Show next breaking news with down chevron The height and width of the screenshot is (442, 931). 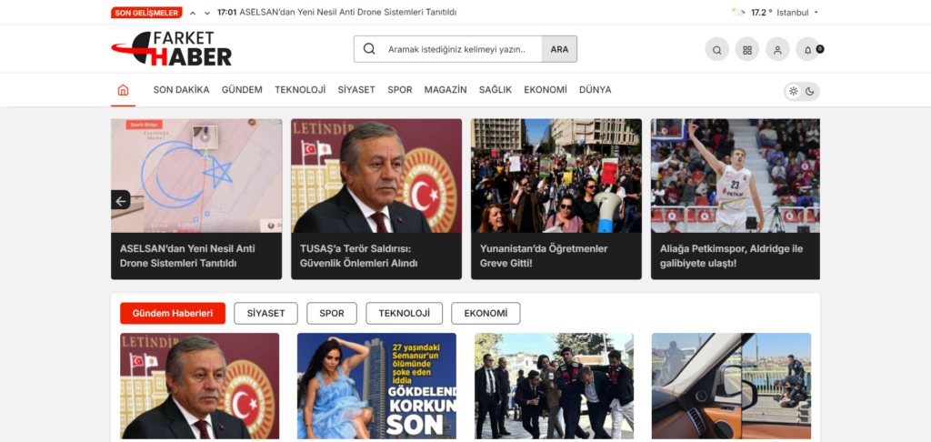pos(207,13)
